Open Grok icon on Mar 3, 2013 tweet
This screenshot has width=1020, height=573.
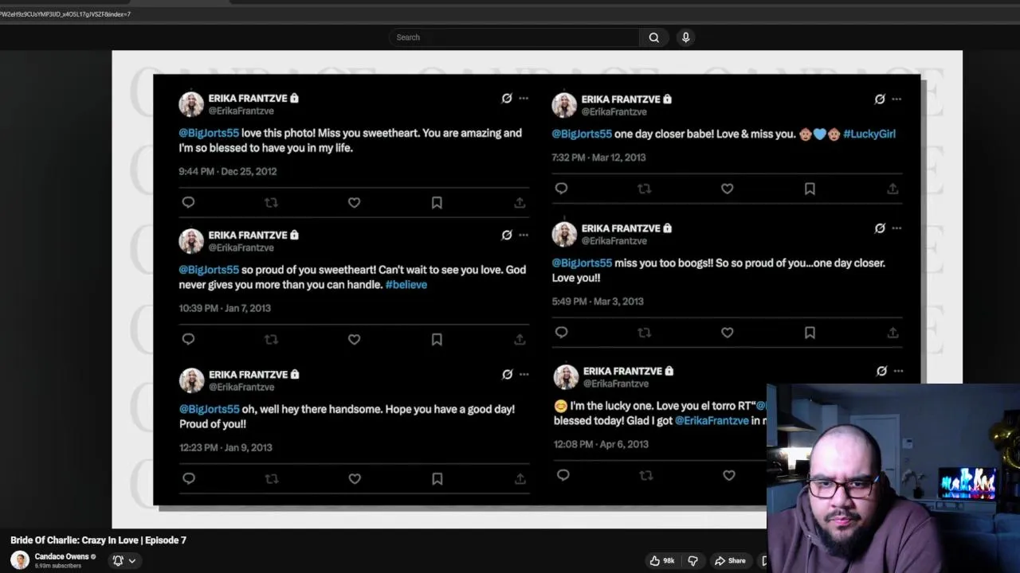pyautogui.click(x=880, y=228)
